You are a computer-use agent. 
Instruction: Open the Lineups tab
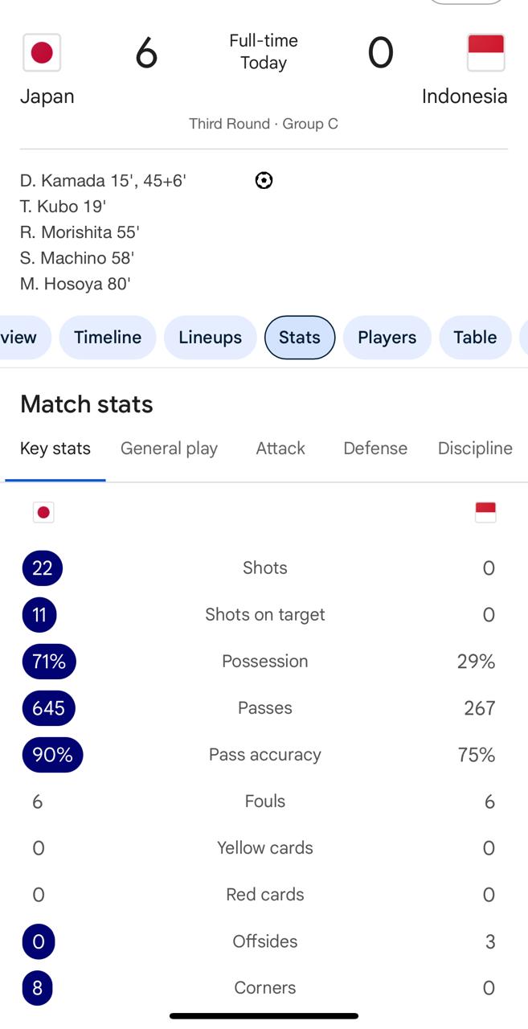click(211, 338)
